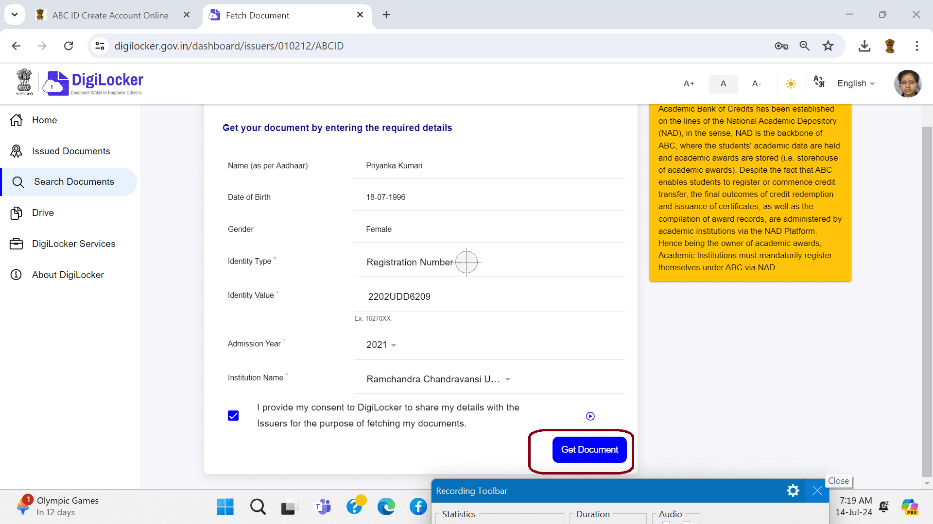Click the Gender field showing Female
This screenshot has width=933, height=524.
(x=489, y=229)
